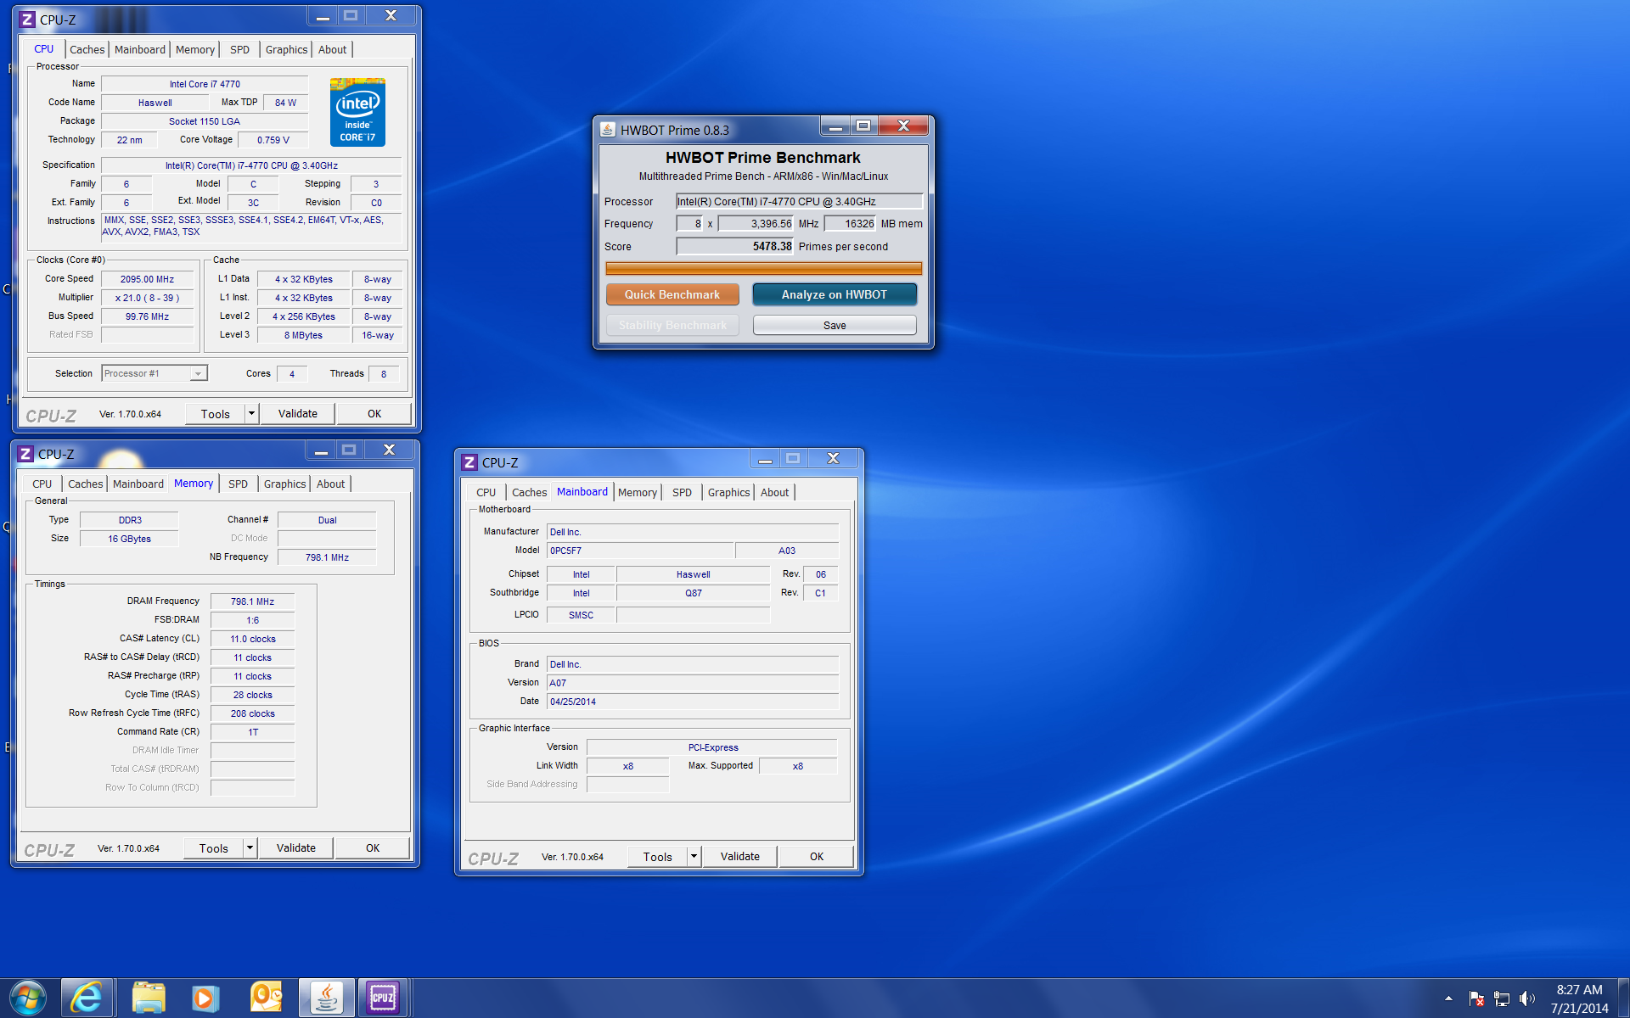Open Graphics tab in the top CPU-Z window
Image resolution: width=1630 pixels, height=1018 pixels.
286,49
